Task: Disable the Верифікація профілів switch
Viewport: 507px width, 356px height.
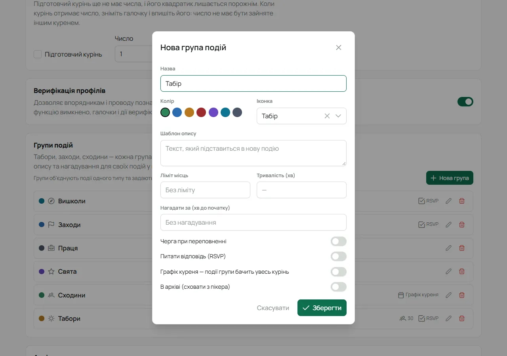Action: coord(465,102)
